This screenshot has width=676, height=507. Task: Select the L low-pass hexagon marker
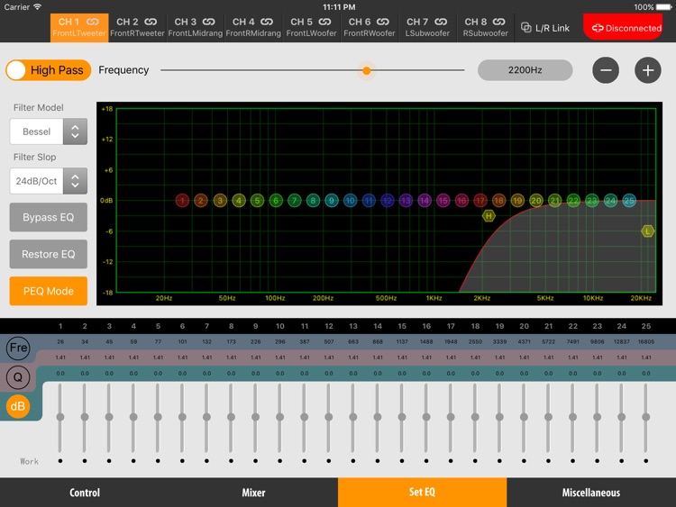point(647,231)
